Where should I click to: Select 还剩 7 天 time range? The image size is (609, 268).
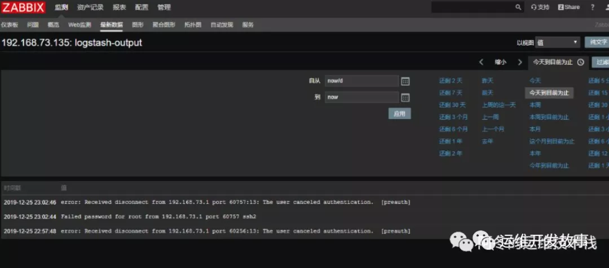[451, 93]
